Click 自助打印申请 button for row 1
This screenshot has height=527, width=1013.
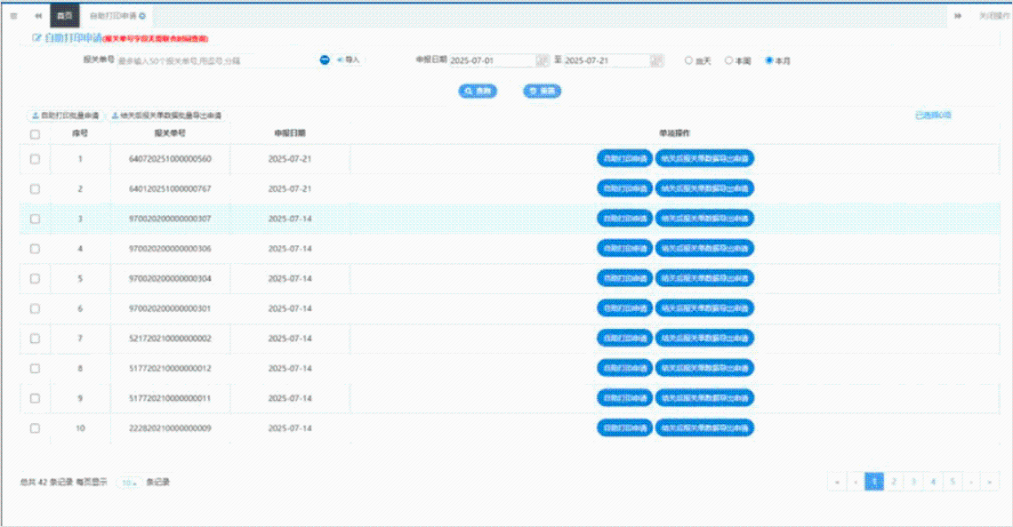(x=624, y=158)
